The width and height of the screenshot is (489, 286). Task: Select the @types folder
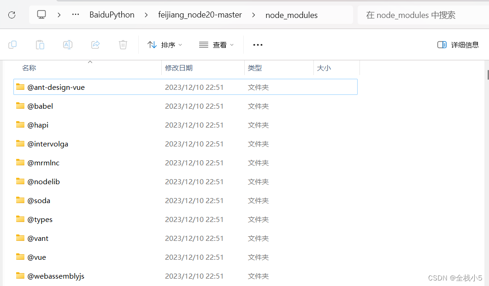coord(40,219)
